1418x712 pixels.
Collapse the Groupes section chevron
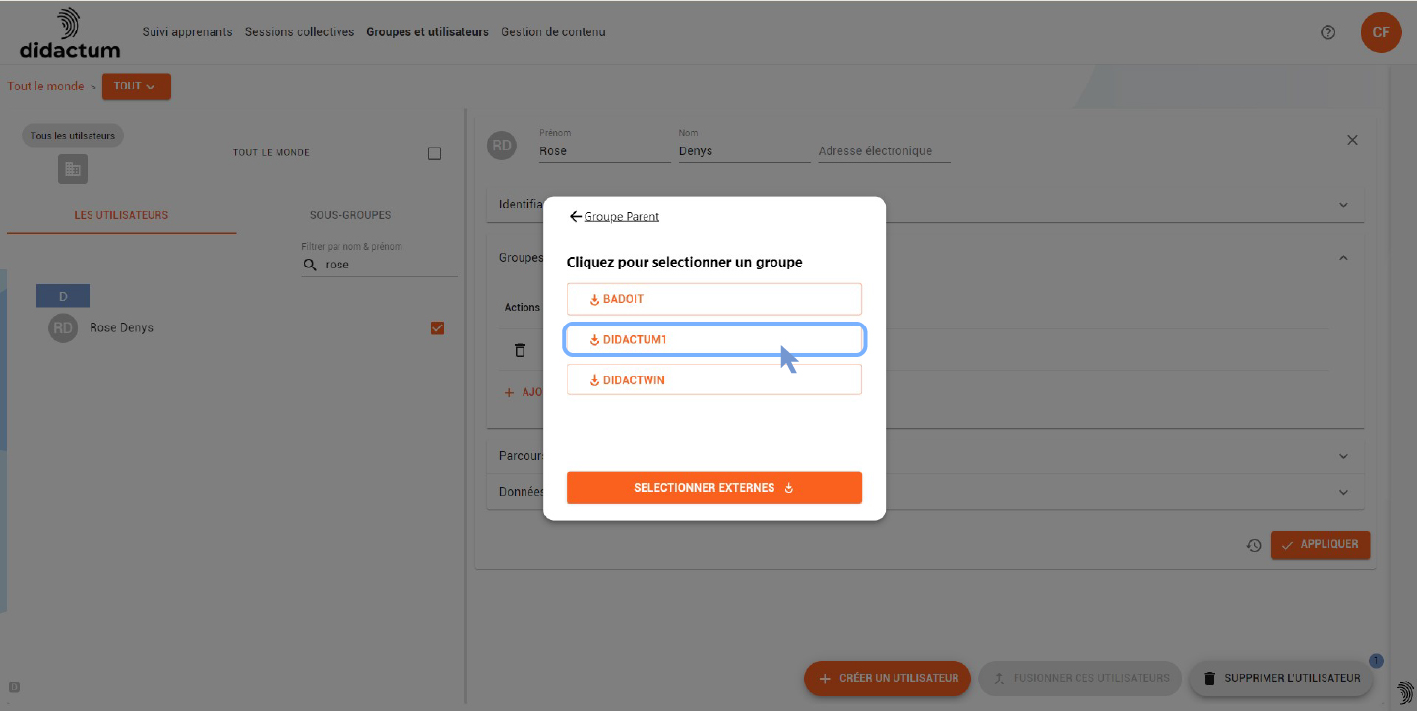coord(1344,258)
